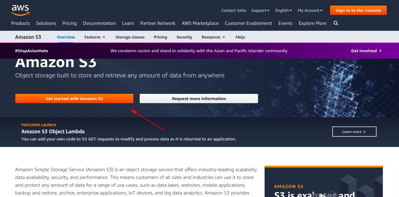This screenshot has width=399, height=197.
Task: Open the English language dropdown
Action: coord(283,10)
